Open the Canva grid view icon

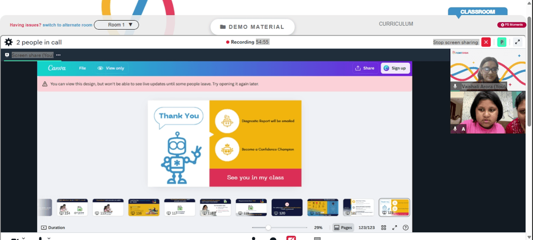tap(383, 227)
